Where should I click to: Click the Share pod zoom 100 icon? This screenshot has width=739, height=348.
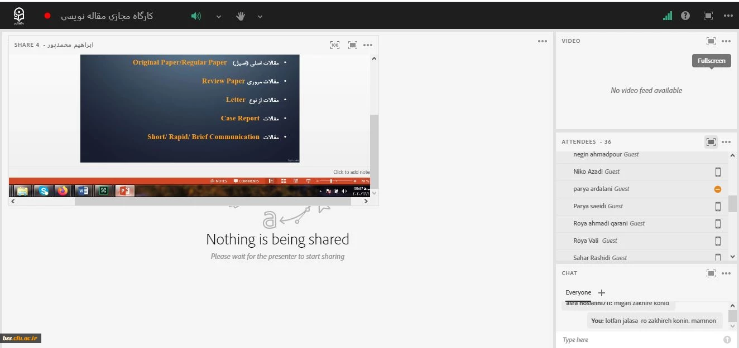click(x=335, y=45)
